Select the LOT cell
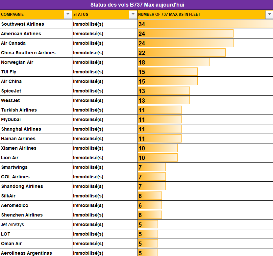Image resolution: width=273 pixels, height=256 pixels. click(36, 234)
